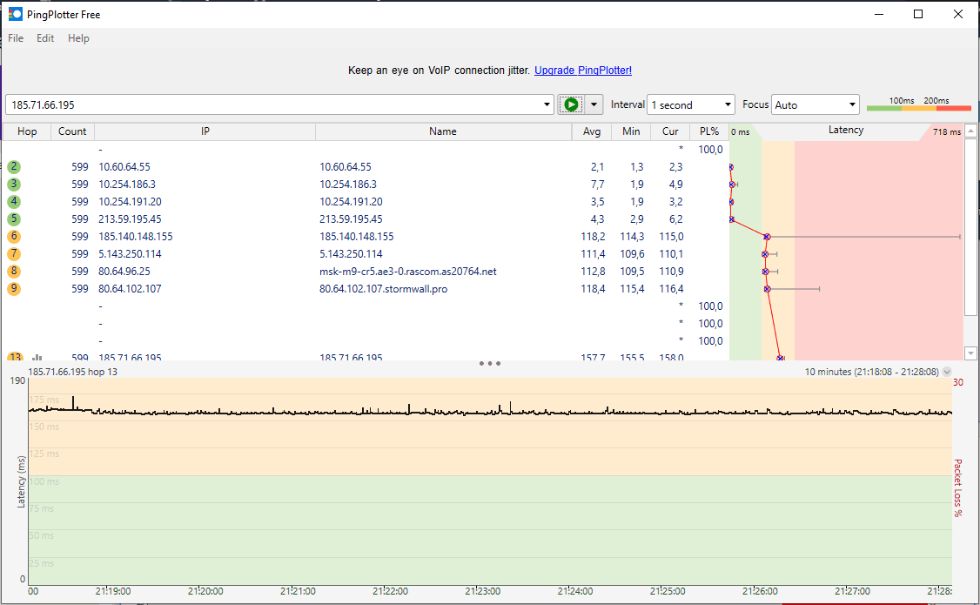Click the hop 9 orange circle icon

pos(14,288)
